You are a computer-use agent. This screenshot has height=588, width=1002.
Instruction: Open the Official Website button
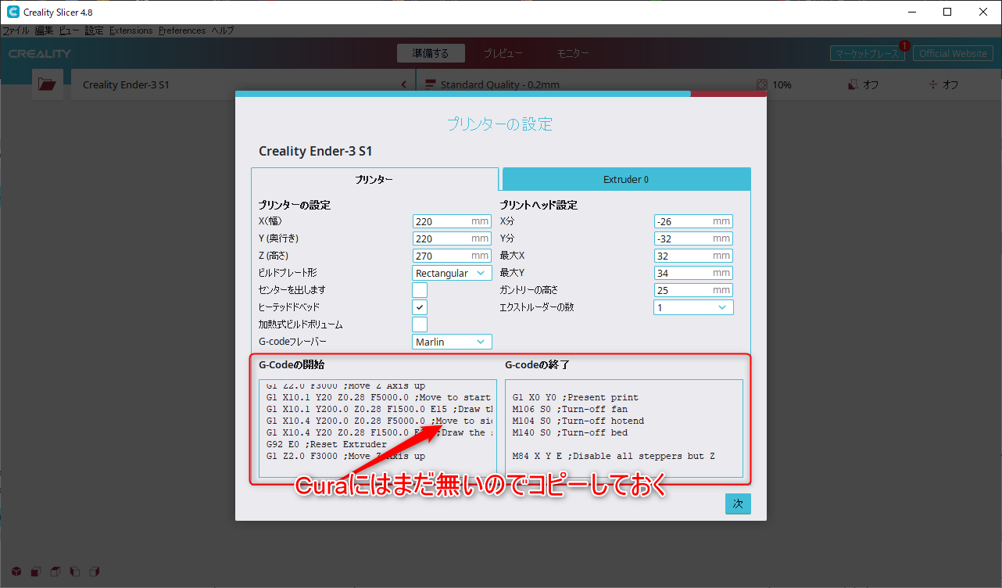click(953, 53)
